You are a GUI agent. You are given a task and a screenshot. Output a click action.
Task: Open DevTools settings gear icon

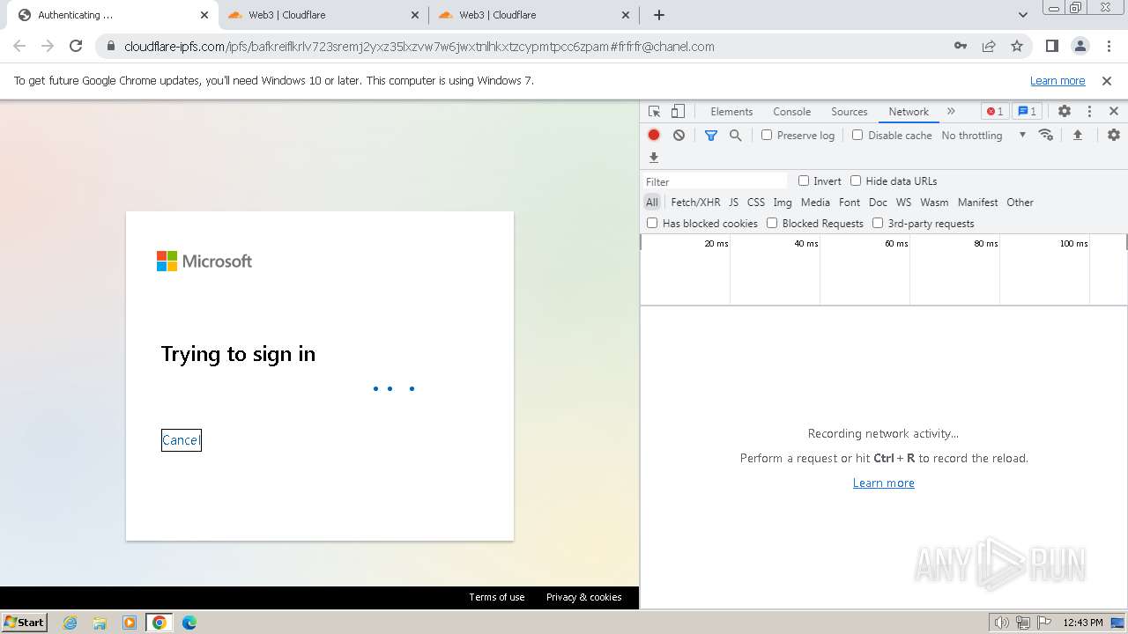pyautogui.click(x=1065, y=112)
